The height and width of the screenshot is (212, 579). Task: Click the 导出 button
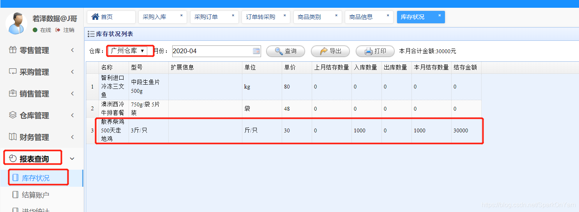coord(330,51)
